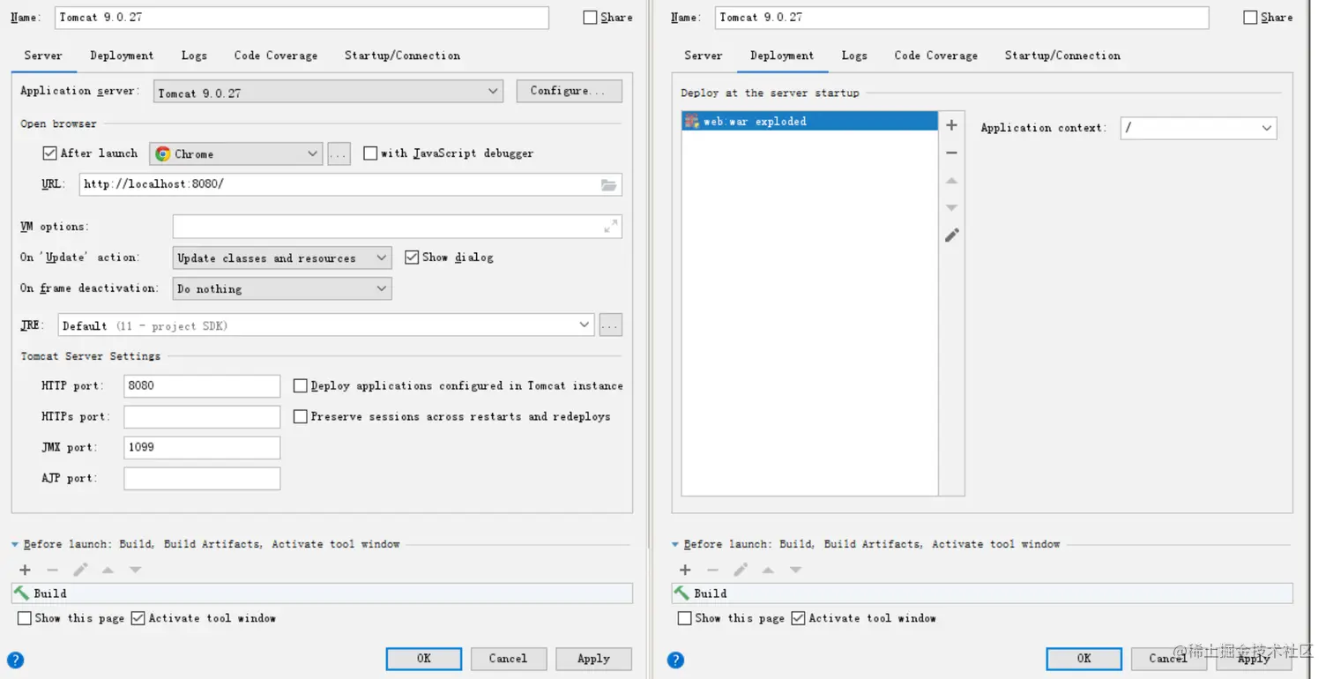Edit before-launch task pencil in left dialog
1333x679 pixels.
80,570
